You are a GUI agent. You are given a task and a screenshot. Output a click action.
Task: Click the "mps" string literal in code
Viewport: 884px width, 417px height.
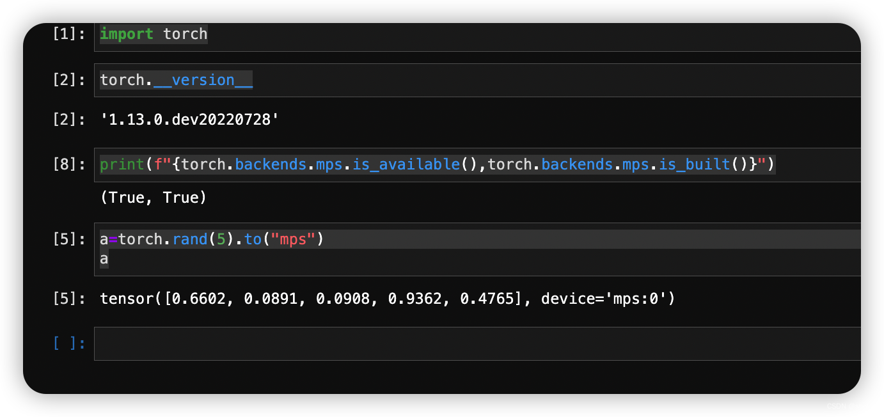point(294,239)
